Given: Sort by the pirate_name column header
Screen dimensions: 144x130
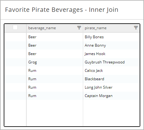Looking at the screenshot, I should click(x=96, y=28).
